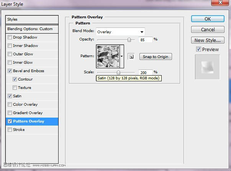Click the Cancel button

(x=208, y=29)
